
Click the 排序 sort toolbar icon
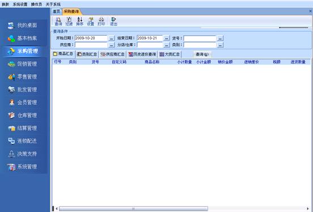[x=79, y=22]
